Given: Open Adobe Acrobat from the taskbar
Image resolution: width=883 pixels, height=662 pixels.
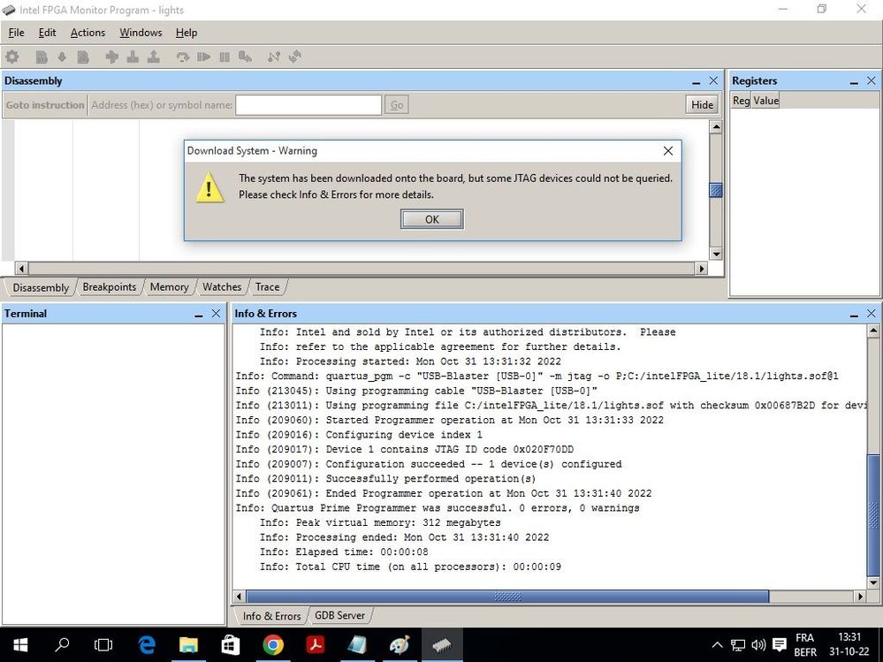Looking at the screenshot, I should coord(315,645).
